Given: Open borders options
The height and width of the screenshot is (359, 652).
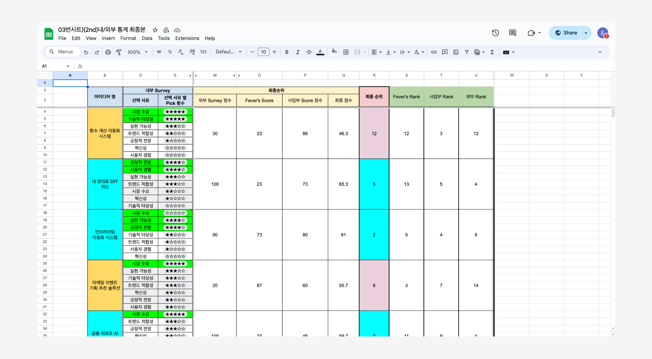Looking at the screenshot, I should 346,52.
